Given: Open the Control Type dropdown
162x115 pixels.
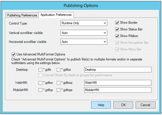Looking at the screenshot, I should point(84,23).
